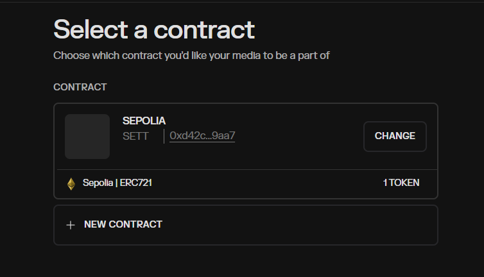Click the plus icon beside NEW CONTRACT
Viewport: 484px width, 277px height.
pyautogui.click(x=71, y=225)
